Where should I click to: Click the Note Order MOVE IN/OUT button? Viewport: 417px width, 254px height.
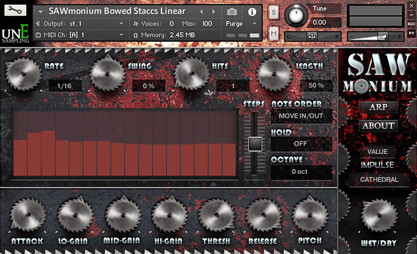(301, 116)
